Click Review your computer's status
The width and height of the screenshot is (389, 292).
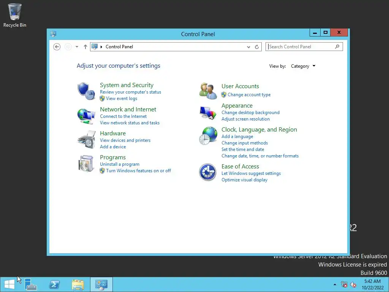(131, 92)
